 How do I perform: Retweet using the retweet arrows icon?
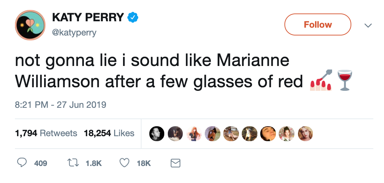[73, 163]
